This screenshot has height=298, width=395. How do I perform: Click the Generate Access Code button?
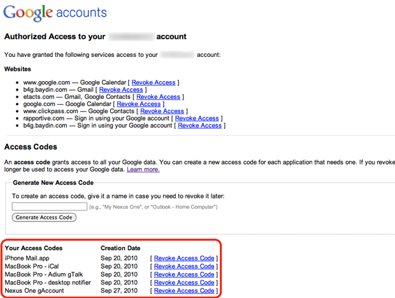click(44, 217)
